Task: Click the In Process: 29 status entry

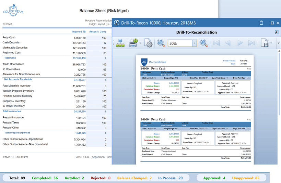Action: point(171,178)
